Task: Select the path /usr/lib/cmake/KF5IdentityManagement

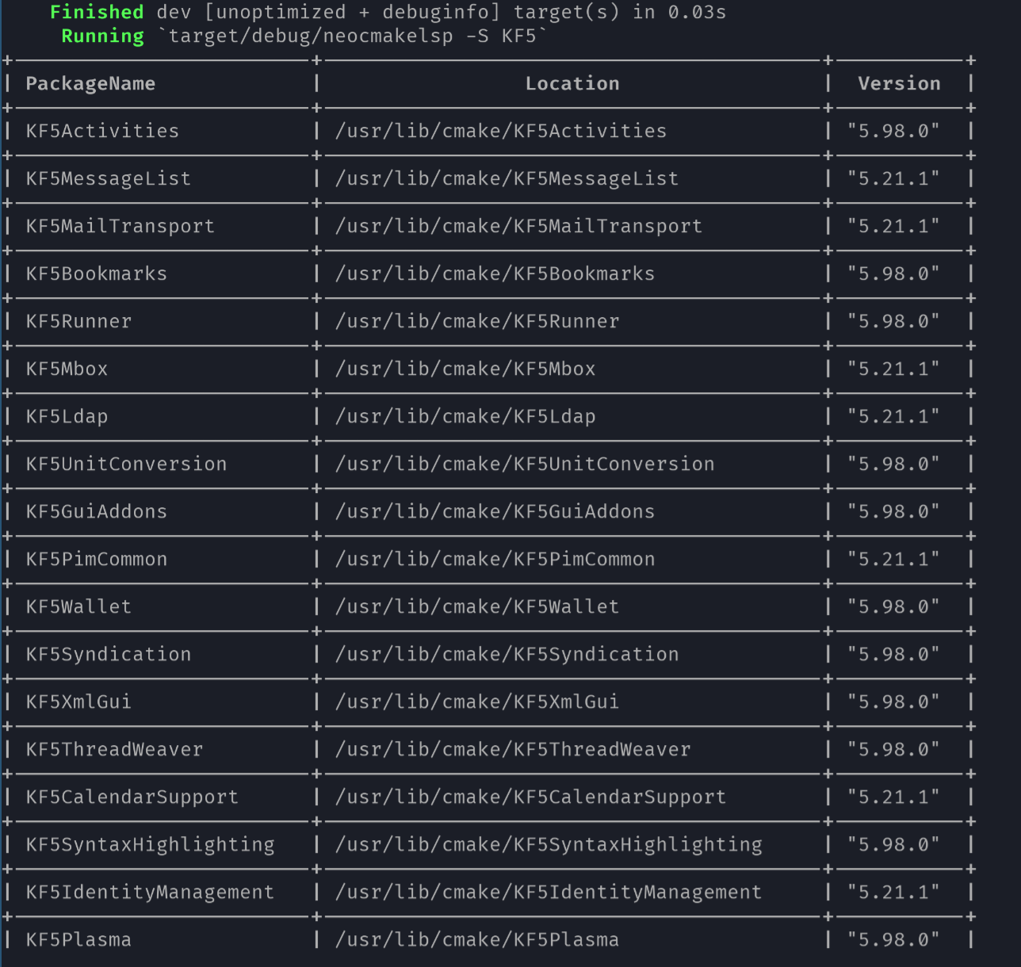Action: [549, 892]
